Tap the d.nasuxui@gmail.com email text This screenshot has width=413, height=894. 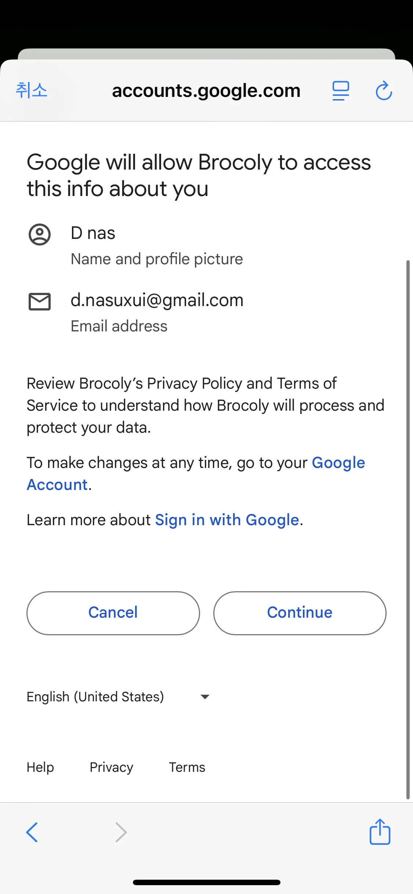157,300
